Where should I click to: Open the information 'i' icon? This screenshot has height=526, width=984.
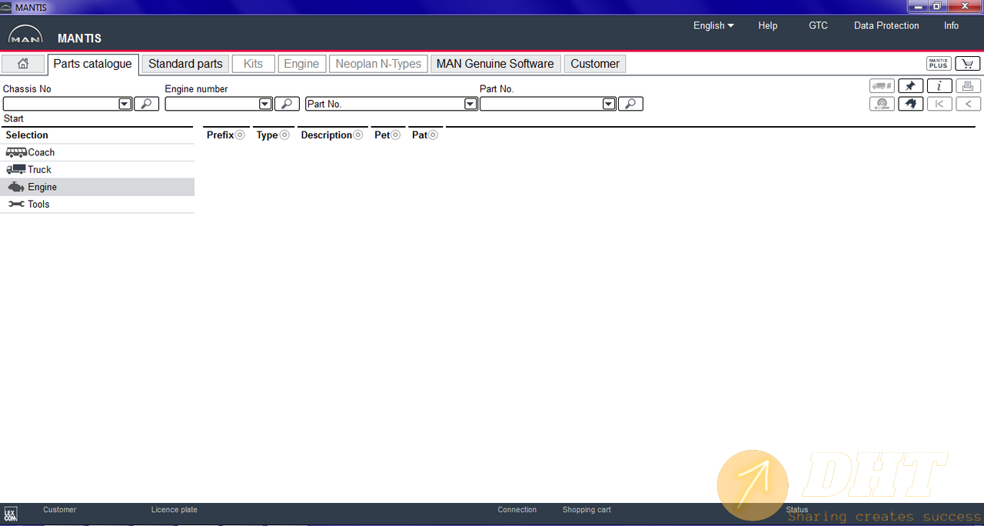point(939,86)
